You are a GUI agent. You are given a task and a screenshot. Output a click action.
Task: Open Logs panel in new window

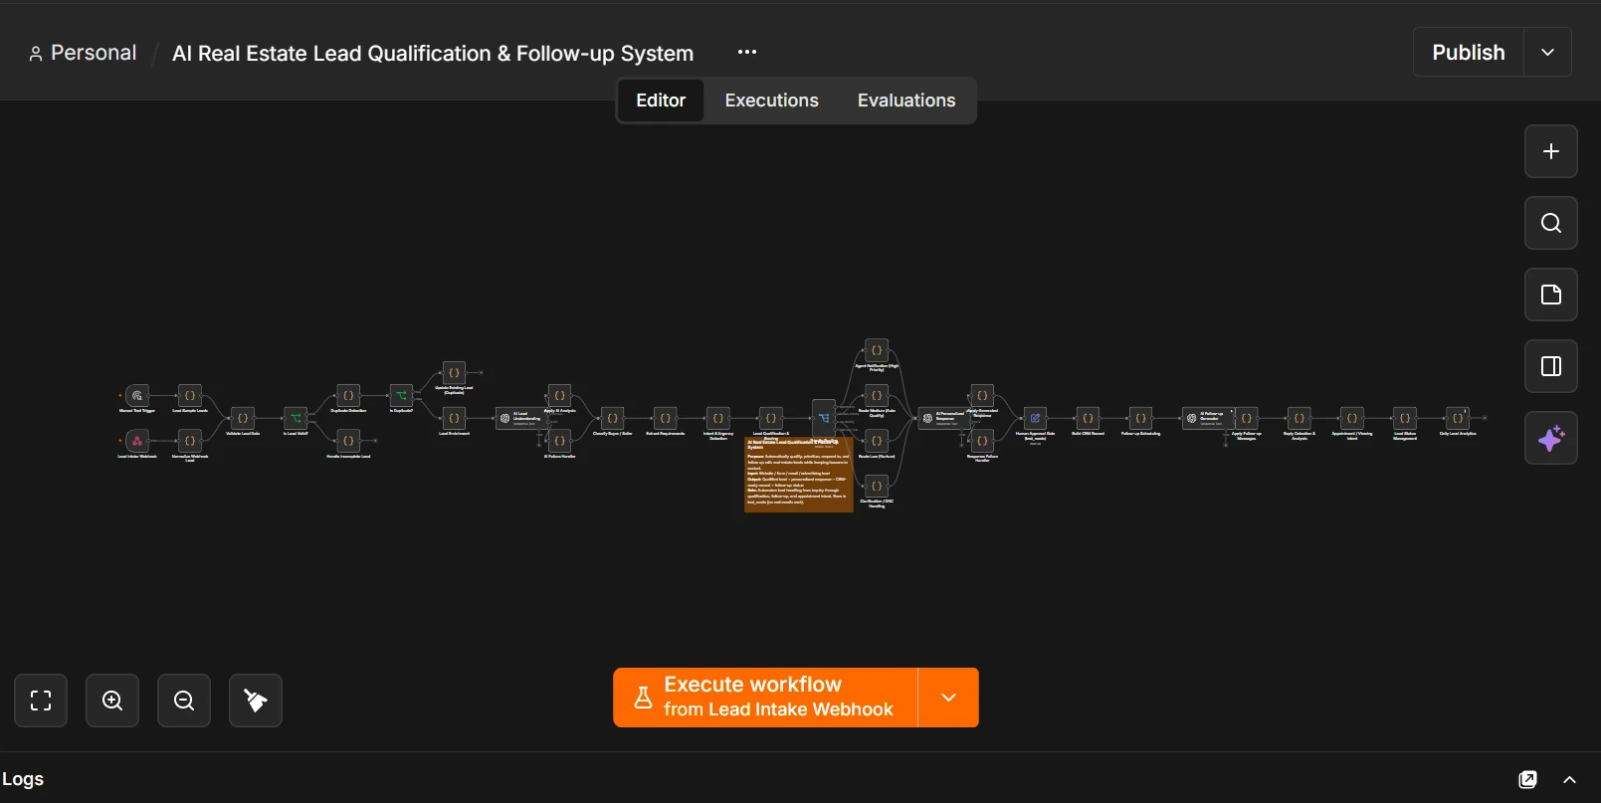pos(1528,779)
